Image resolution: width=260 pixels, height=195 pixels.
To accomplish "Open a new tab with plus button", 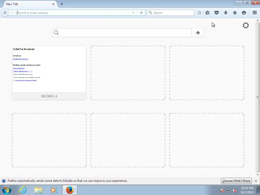I will (62, 4).
